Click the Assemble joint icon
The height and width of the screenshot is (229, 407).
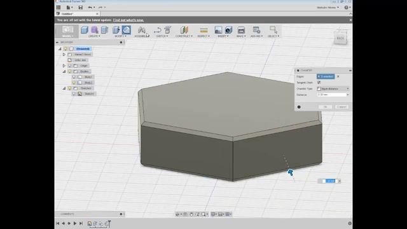pyautogui.click(x=141, y=30)
